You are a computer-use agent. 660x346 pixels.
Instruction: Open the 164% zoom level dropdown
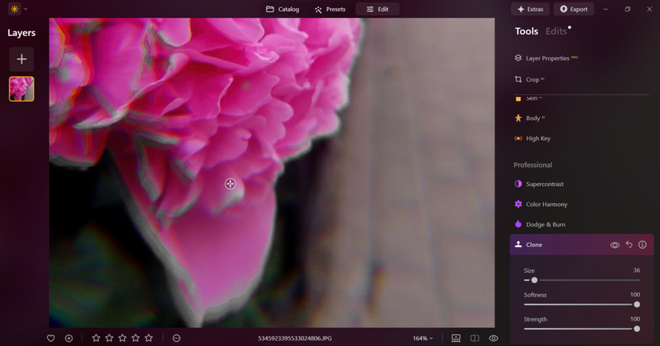click(423, 338)
